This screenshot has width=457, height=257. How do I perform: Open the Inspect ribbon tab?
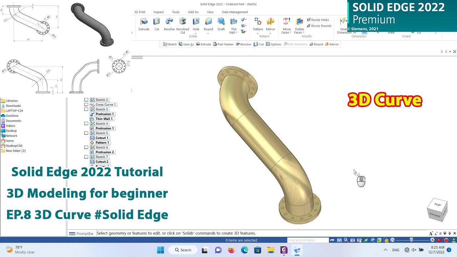coord(159,12)
